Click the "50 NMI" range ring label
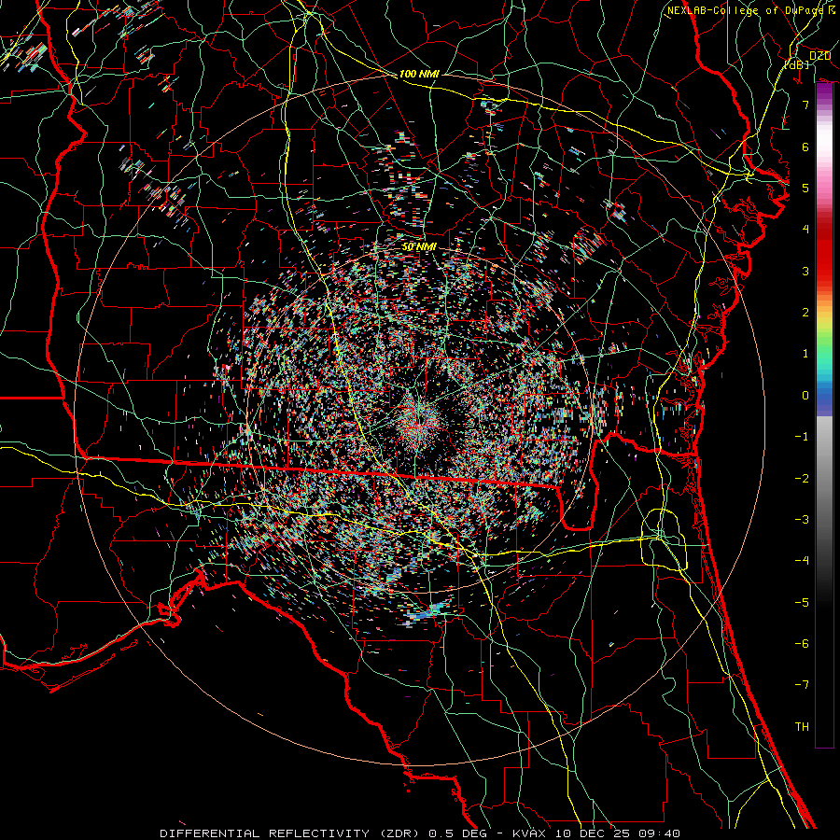Viewport: 840px width, 840px height. pos(419,247)
